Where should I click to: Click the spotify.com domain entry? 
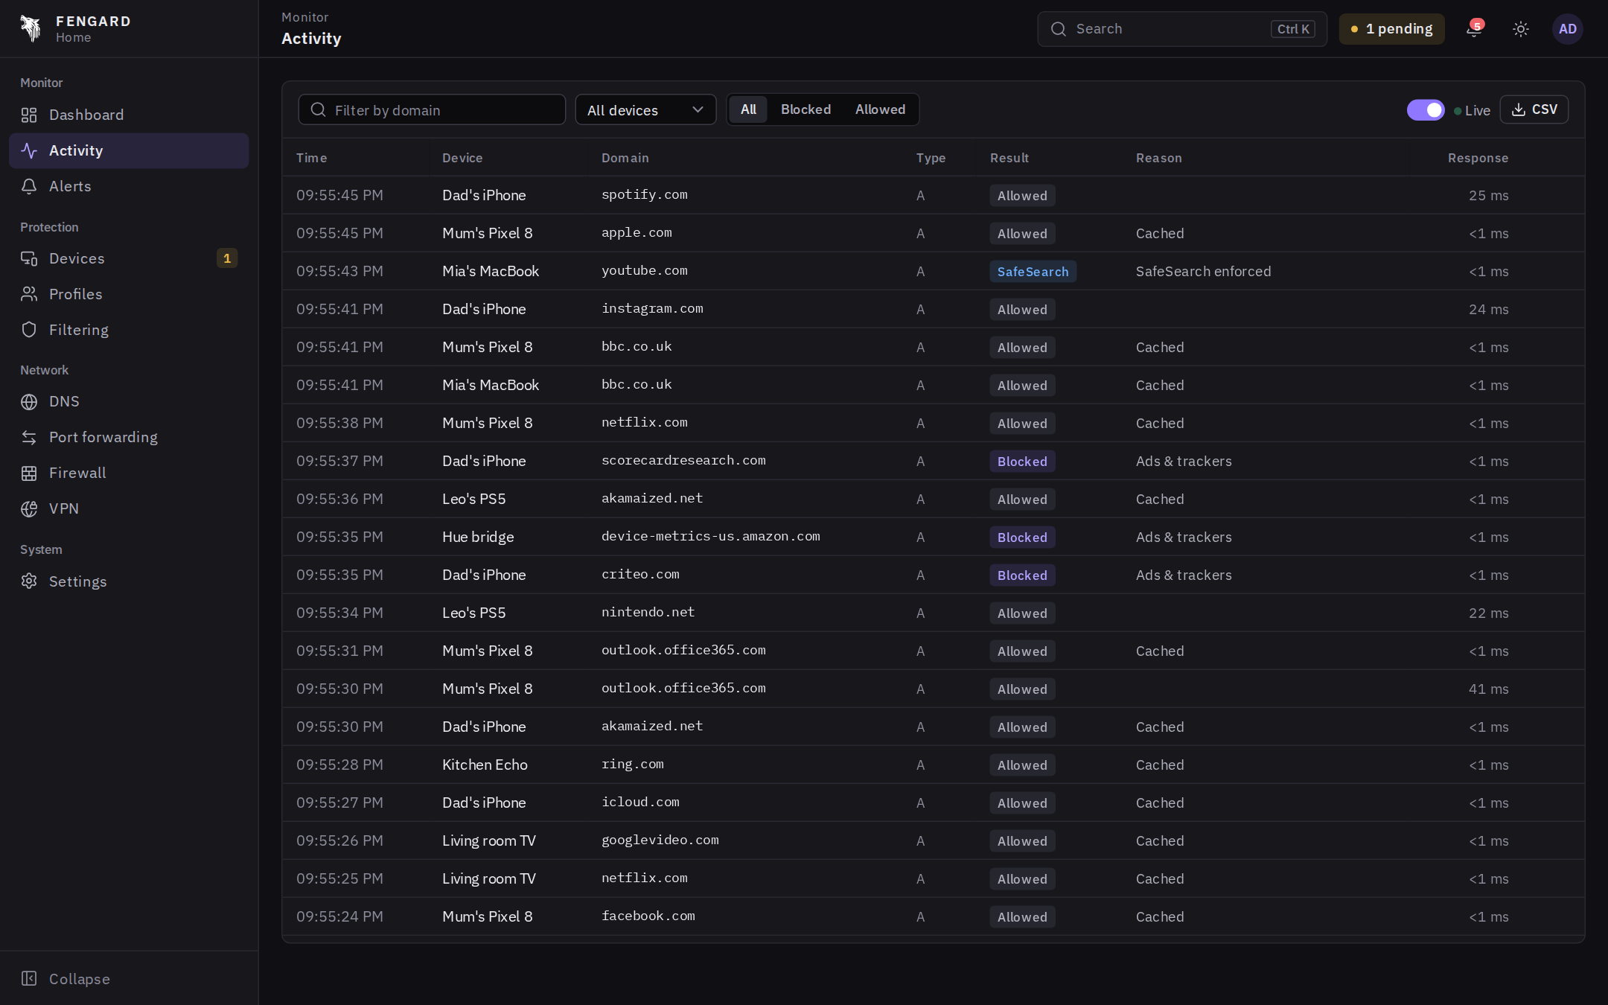pos(644,195)
